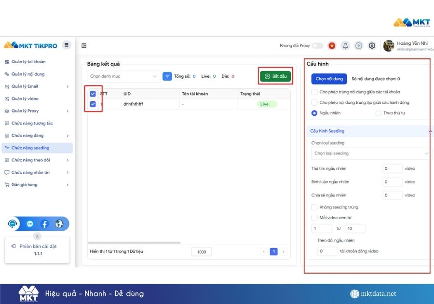434x304 pixels.
Task: Toggle the Không đổi Proxy switch
Action: pyautogui.click(x=318, y=46)
